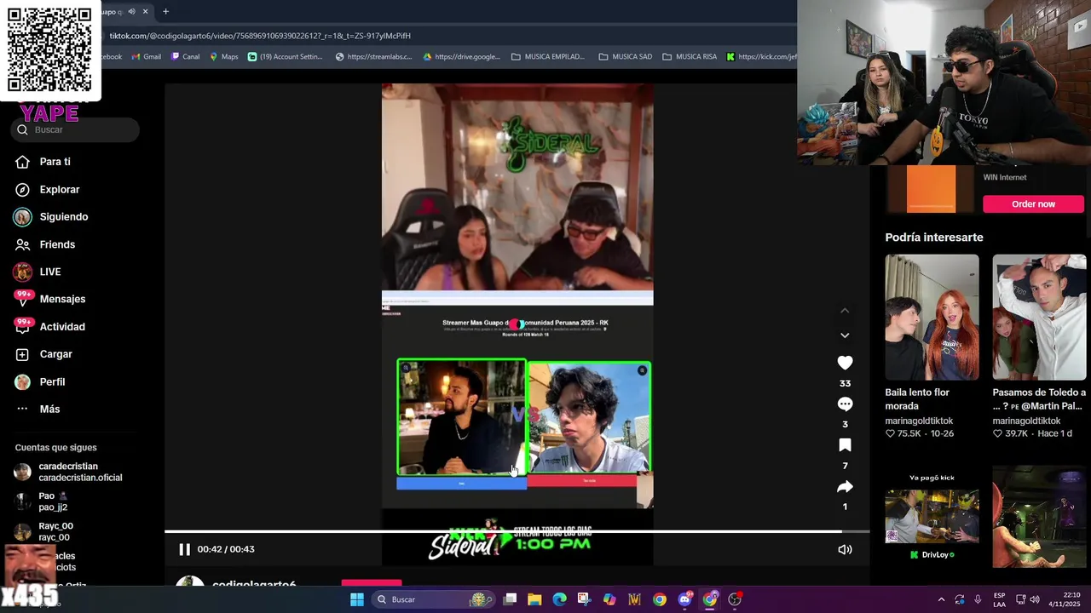Screen dimensions: 1091x613
Task: Save the video with bookmark icon
Action: (845, 445)
